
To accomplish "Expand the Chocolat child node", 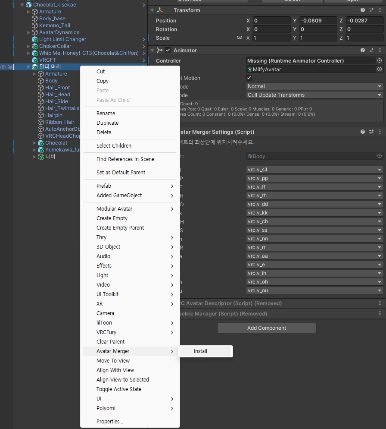I will [34, 143].
